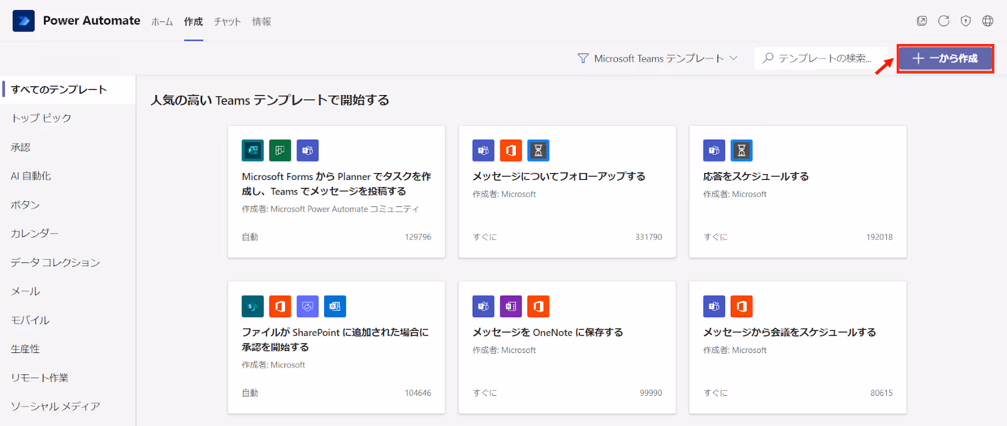Select すべてのテンプレート in sidebar
1007x426 pixels.
tap(68, 89)
